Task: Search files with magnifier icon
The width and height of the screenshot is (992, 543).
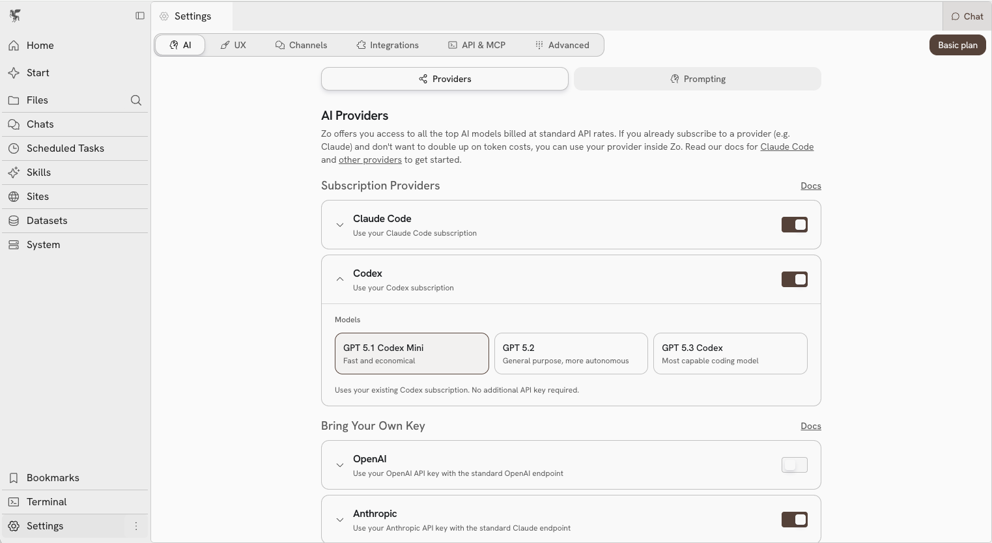Action: tap(136, 100)
